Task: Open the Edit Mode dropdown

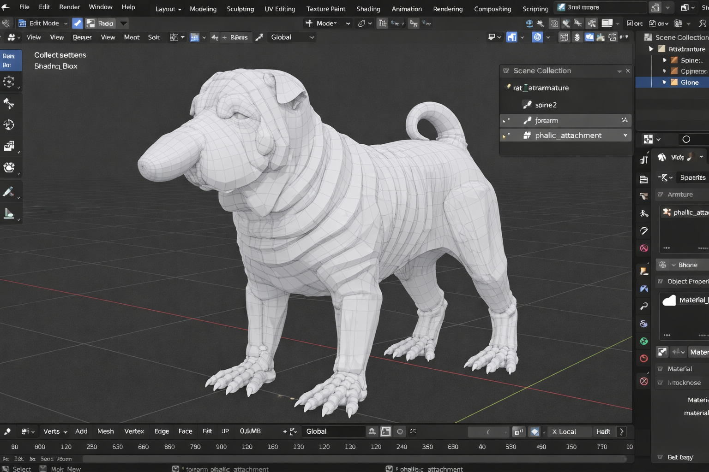Action: pyautogui.click(x=43, y=23)
